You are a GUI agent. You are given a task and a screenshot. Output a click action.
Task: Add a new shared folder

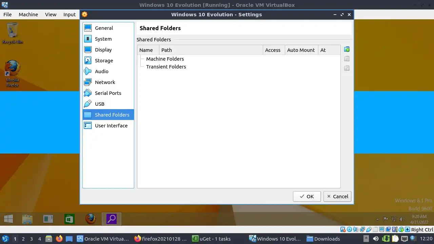pos(347,49)
